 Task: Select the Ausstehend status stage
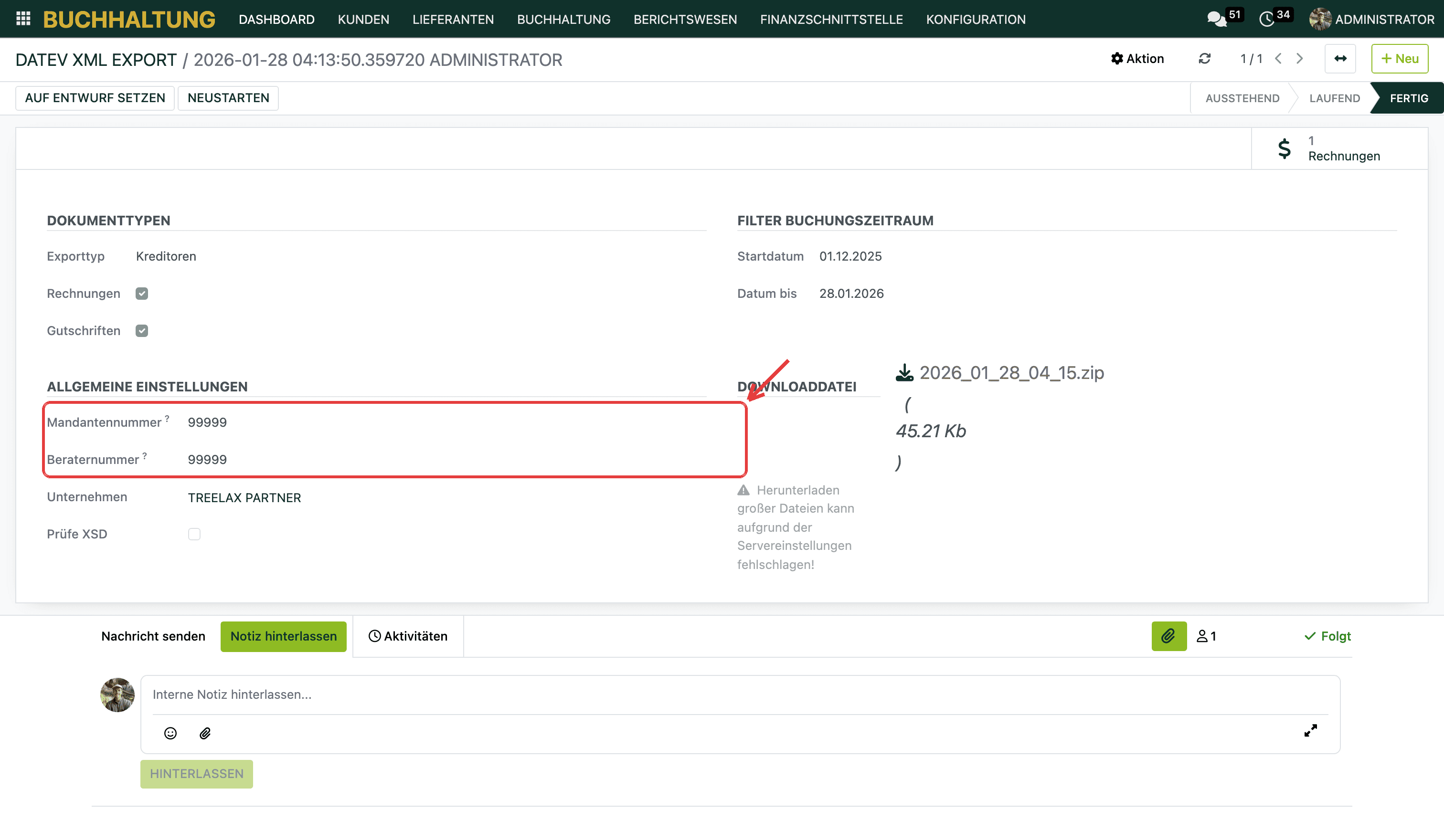pyautogui.click(x=1242, y=98)
